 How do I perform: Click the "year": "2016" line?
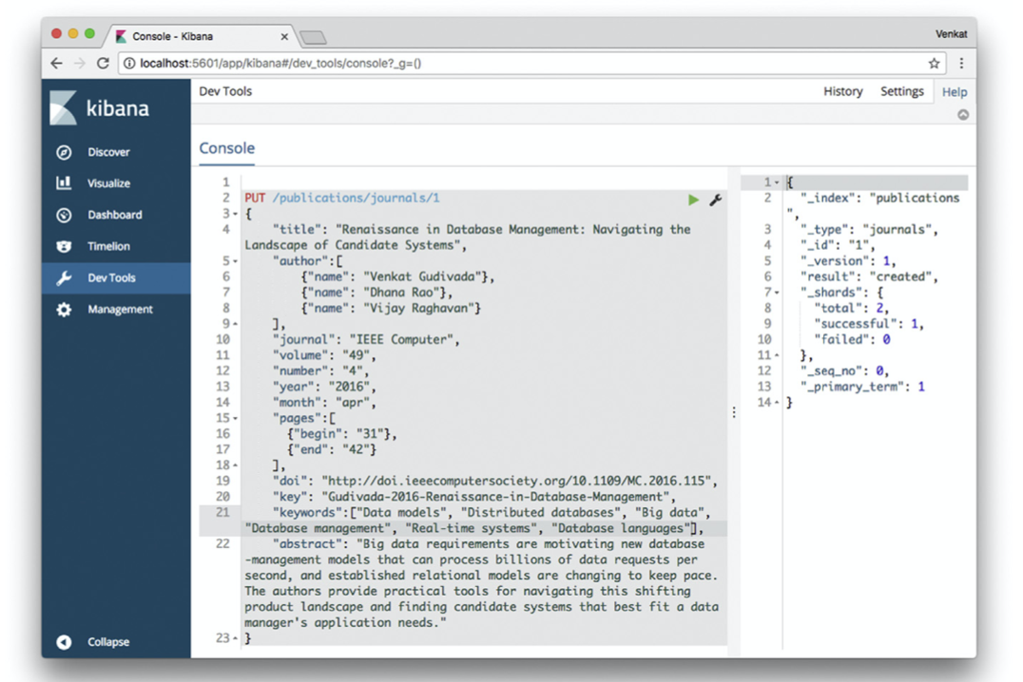(324, 387)
